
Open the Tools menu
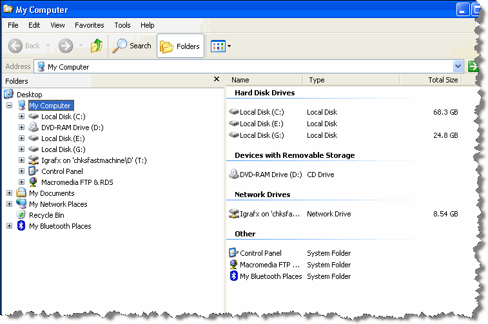pos(122,25)
